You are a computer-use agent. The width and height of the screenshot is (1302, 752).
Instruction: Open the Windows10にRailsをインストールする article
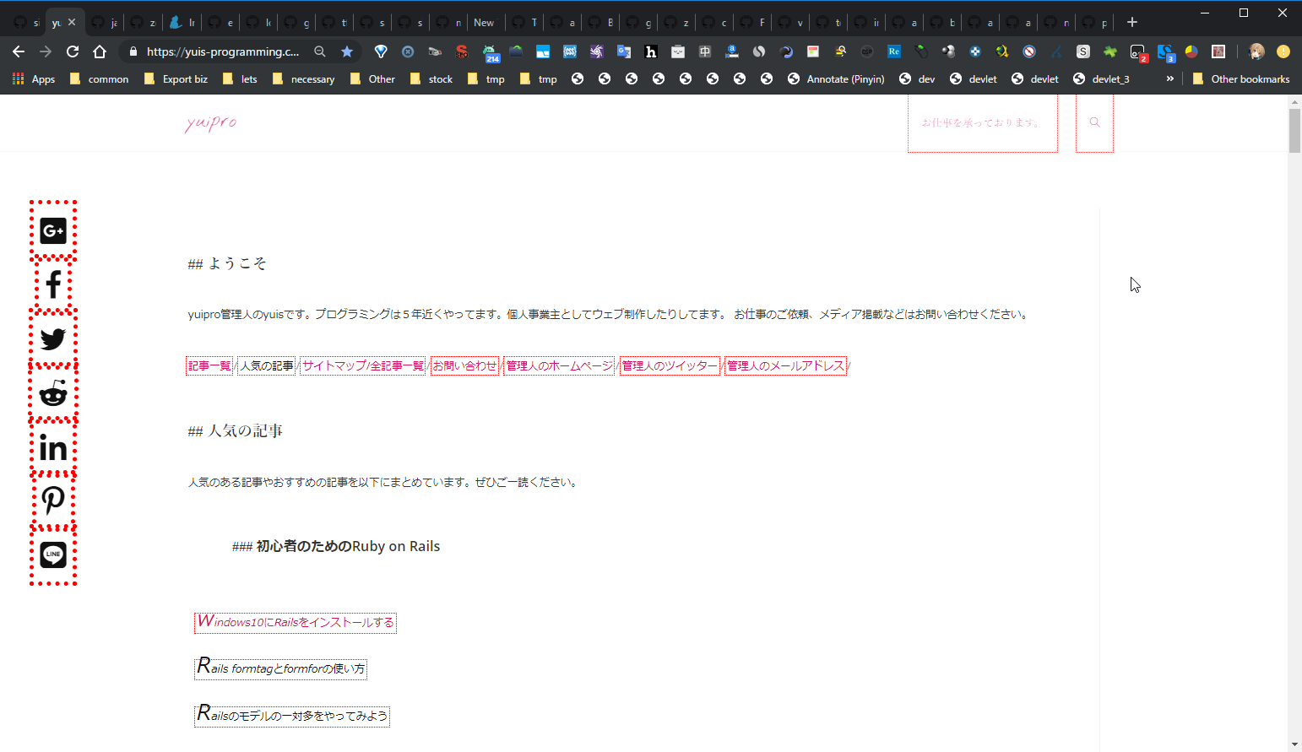click(x=296, y=623)
